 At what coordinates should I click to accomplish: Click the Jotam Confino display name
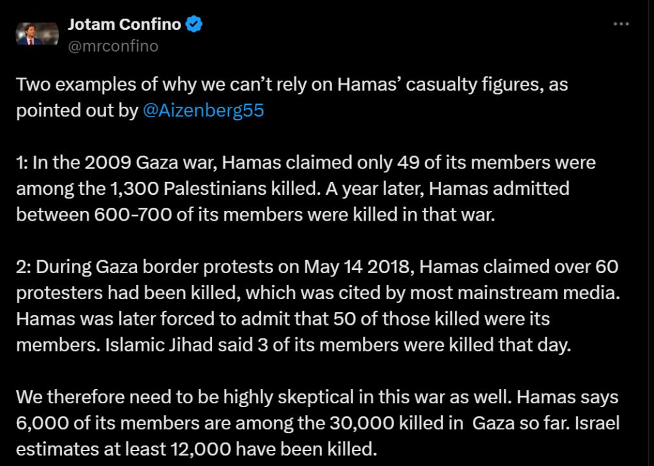pos(124,25)
